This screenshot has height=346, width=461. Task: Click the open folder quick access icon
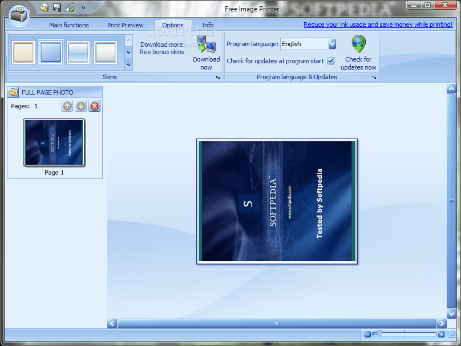pyautogui.click(x=45, y=7)
